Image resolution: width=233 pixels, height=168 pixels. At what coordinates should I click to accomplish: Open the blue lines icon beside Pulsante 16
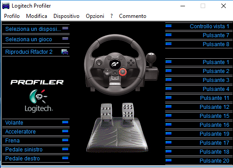coord(168,125)
